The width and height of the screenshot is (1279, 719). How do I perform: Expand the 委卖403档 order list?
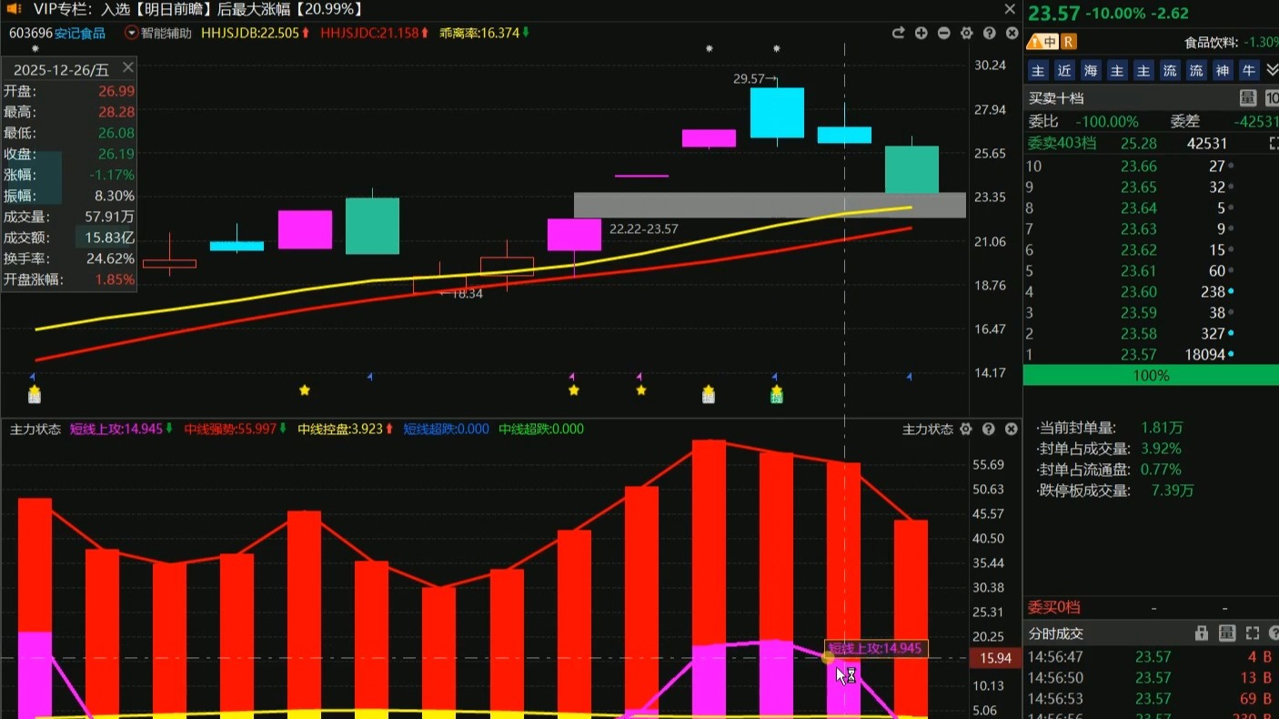pos(1273,144)
